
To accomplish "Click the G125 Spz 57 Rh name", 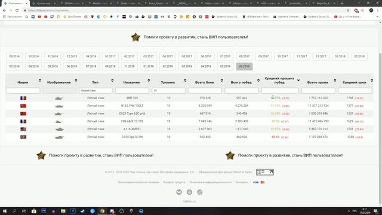I will pyautogui.click(x=132, y=137).
